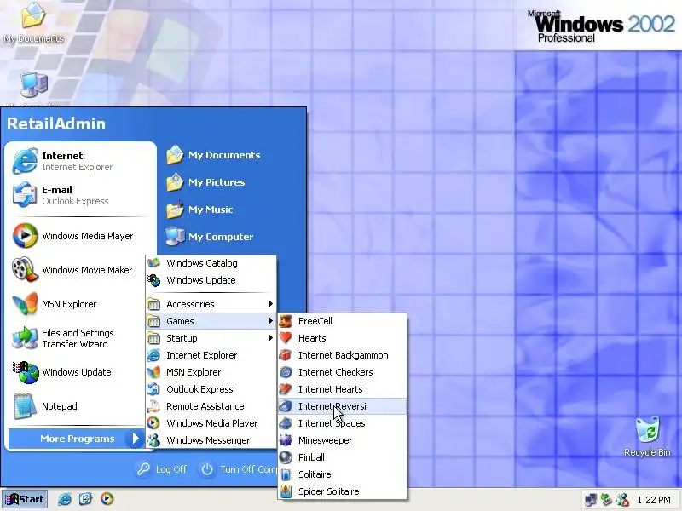Open My Documents folder icon in Start menu

click(x=175, y=155)
